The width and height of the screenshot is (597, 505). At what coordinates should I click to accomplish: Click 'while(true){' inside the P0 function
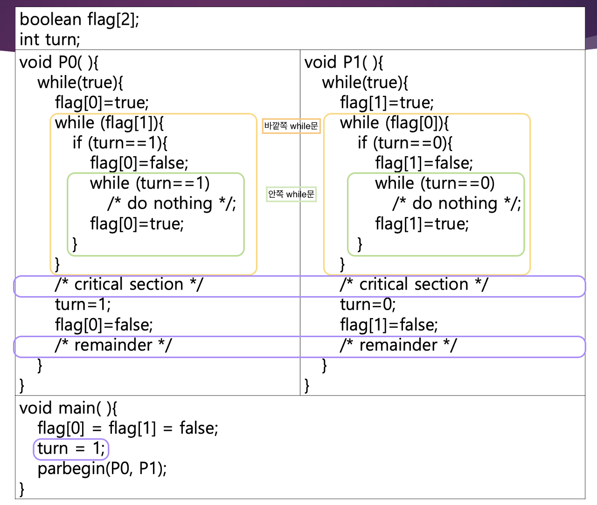[80, 83]
